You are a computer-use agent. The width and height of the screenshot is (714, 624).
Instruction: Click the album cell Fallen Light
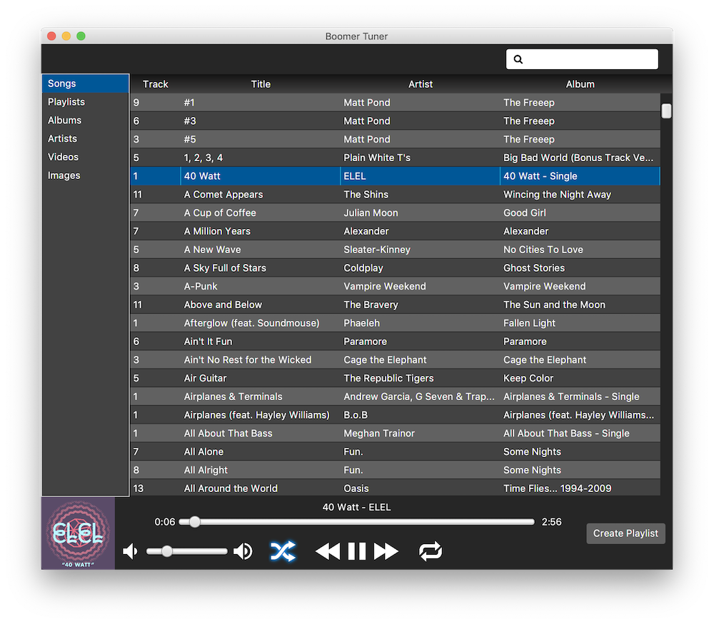(x=529, y=323)
